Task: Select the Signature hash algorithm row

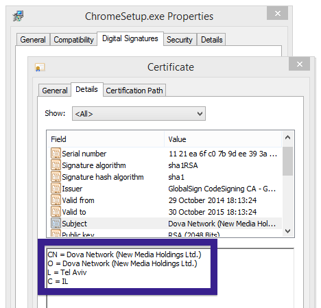Action: click(x=165, y=177)
